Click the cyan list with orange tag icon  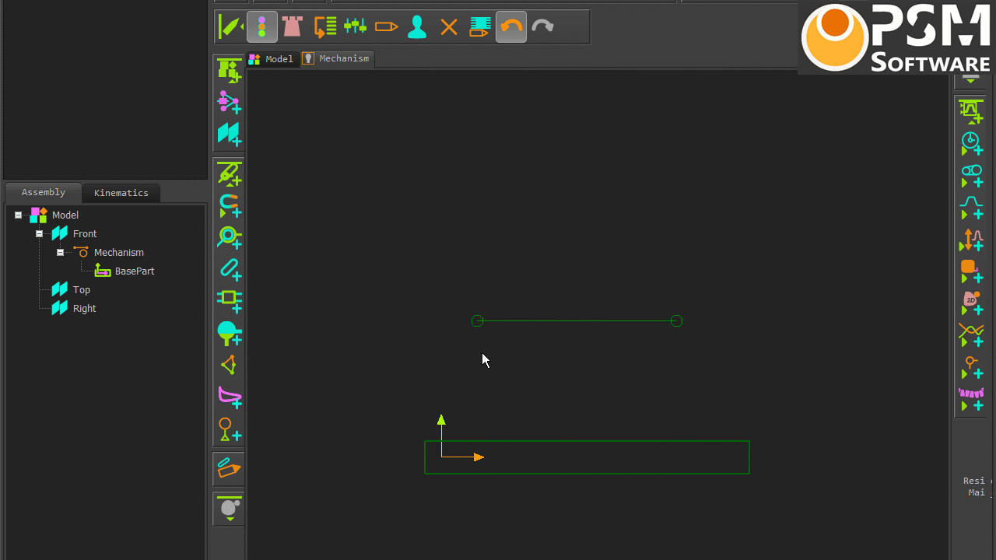[x=480, y=27]
